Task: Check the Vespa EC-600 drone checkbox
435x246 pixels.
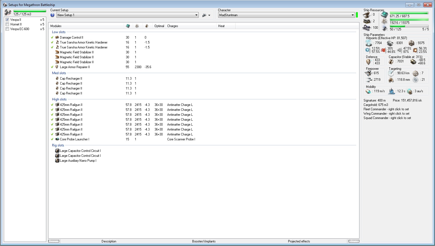Action: coord(7,29)
